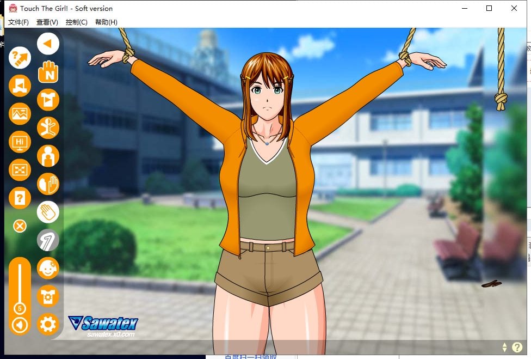Click the Sawatex logo link
Screen dimensions: 531x359
103,326
